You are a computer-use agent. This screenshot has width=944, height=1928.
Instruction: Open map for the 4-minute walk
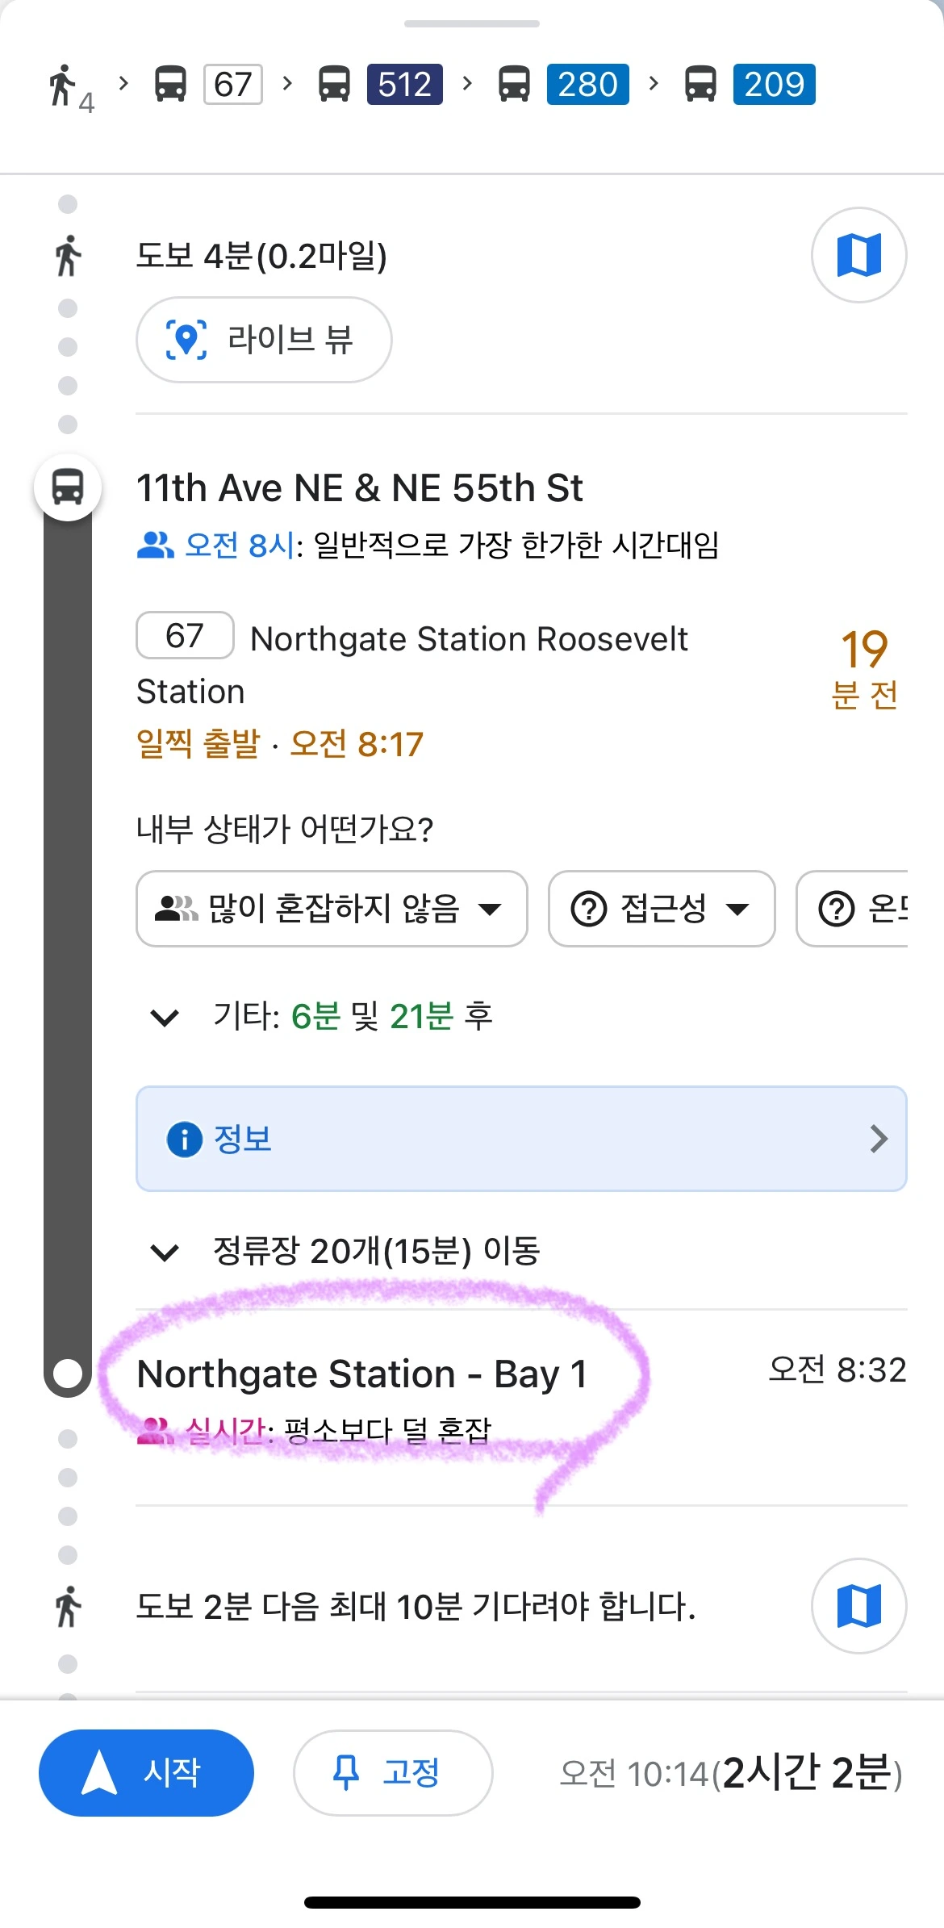coord(858,255)
